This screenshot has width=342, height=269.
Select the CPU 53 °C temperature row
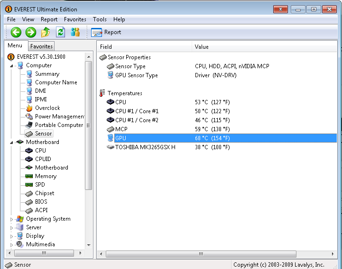tap(217, 102)
